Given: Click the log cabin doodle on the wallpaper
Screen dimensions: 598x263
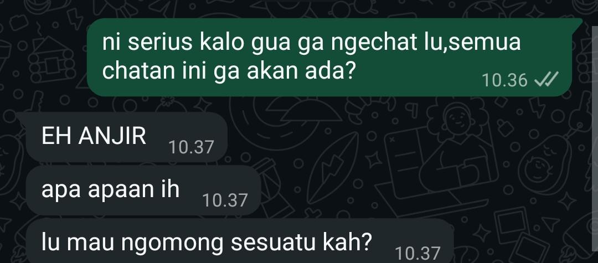Looking at the screenshot, I should pos(52,60).
